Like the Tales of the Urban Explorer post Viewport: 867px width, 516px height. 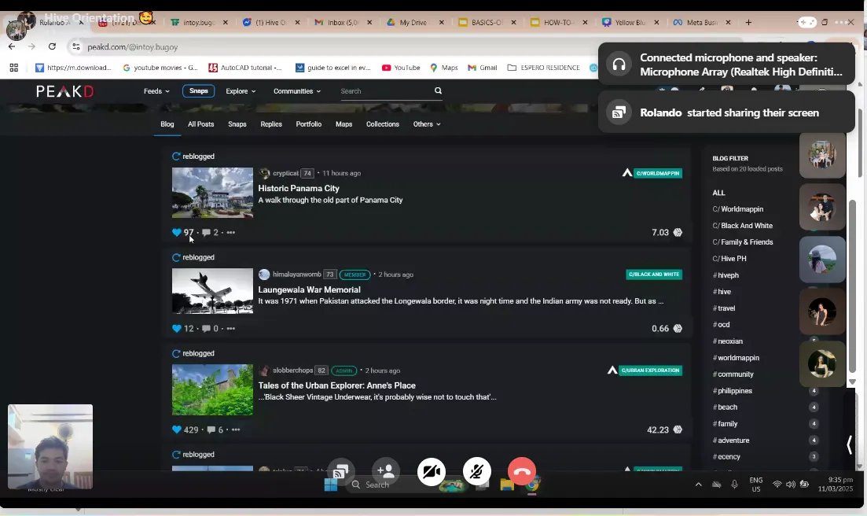point(176,429)
